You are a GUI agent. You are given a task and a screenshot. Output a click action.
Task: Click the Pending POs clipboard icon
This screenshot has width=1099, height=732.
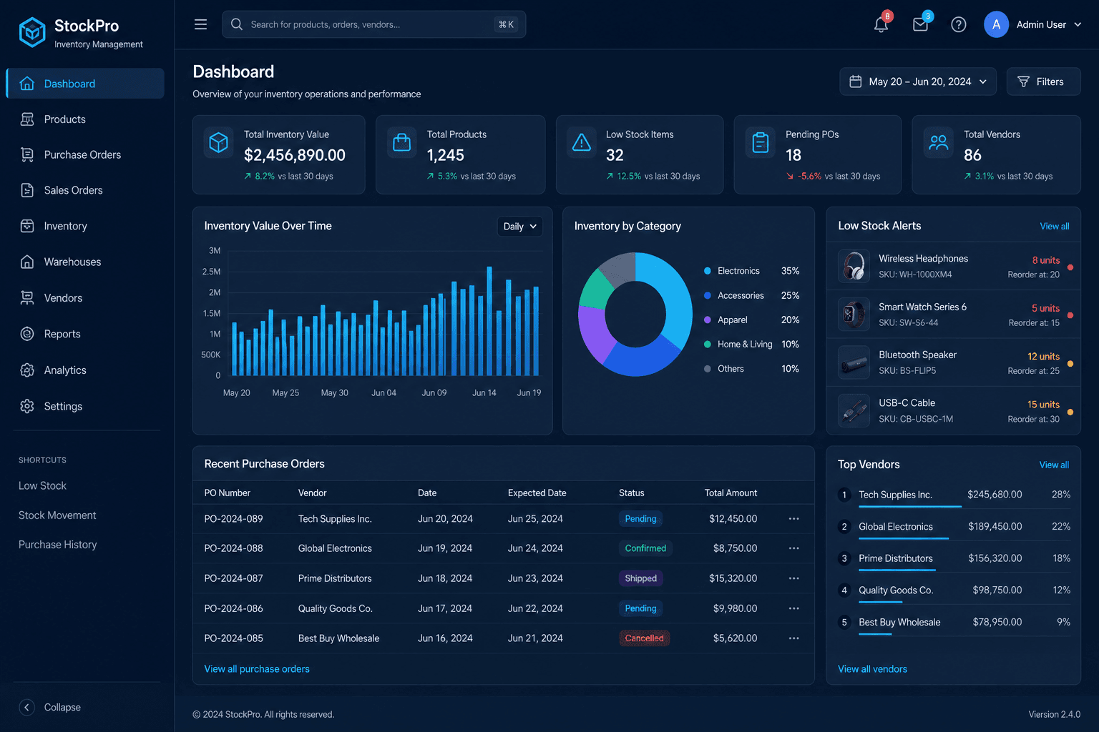pos(761,142)
